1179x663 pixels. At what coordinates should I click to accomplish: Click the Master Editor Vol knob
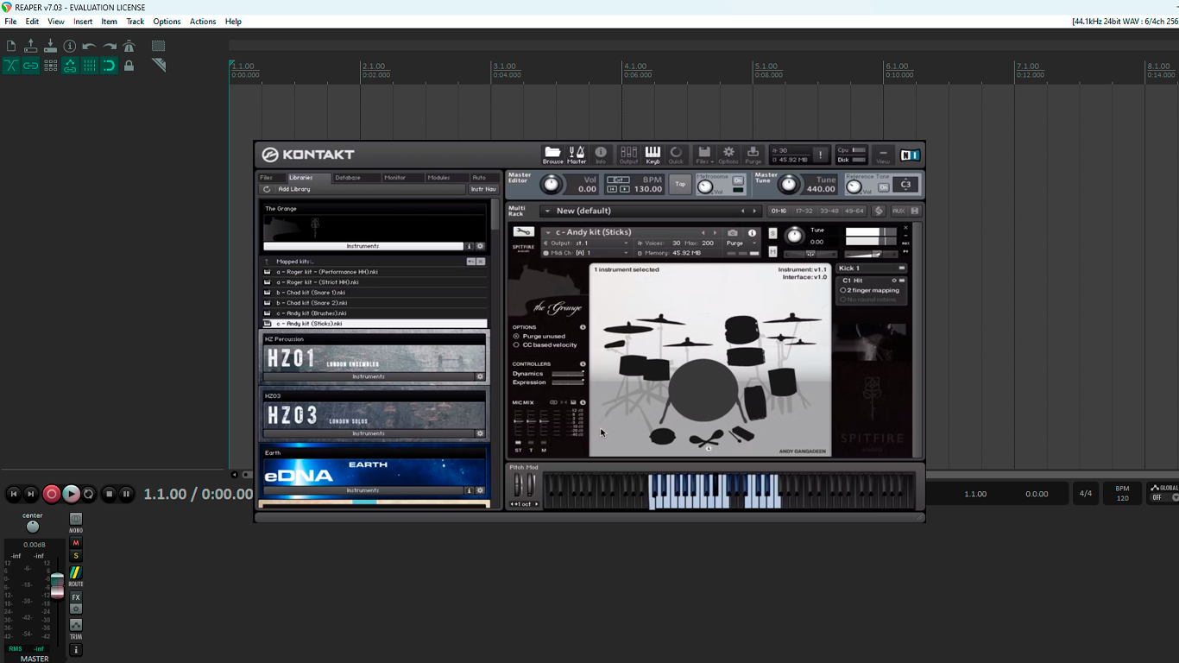point(550,184)
